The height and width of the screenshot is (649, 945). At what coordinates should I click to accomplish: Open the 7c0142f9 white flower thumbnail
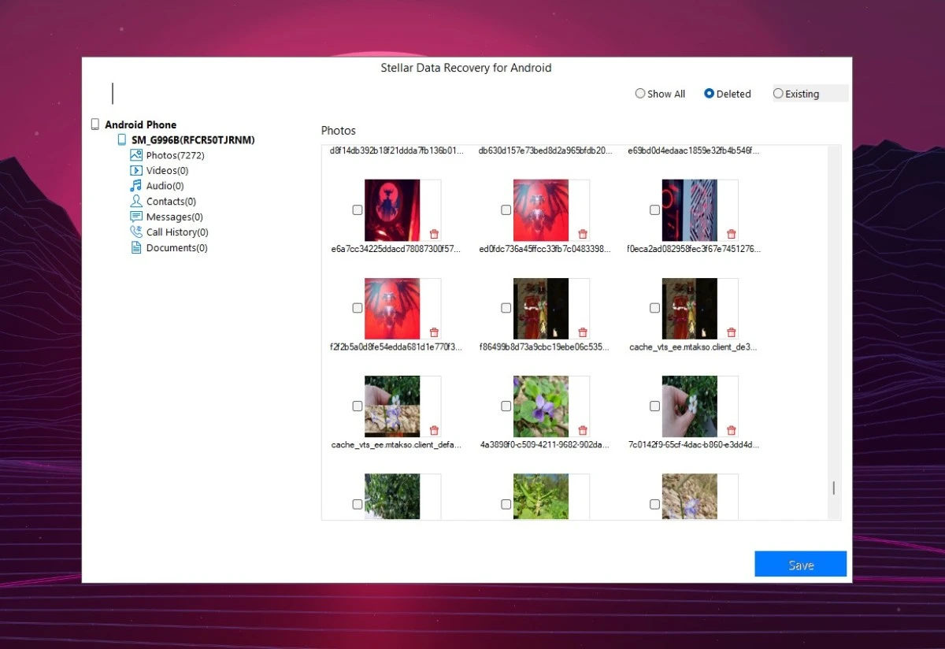(x=689, y=406)
